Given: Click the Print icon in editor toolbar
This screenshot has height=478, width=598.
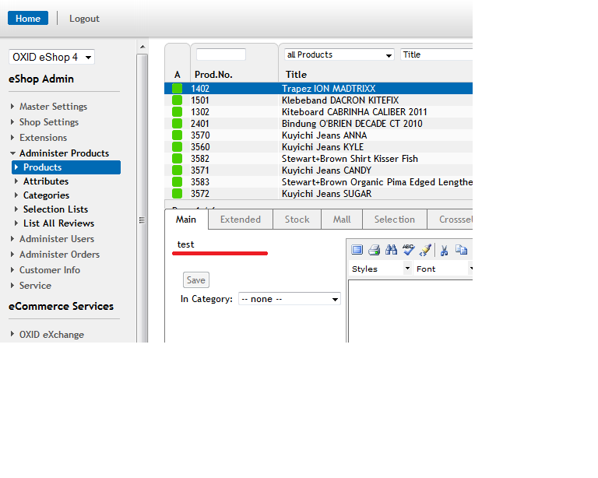Looking at the screenshot, I should 374,250.
